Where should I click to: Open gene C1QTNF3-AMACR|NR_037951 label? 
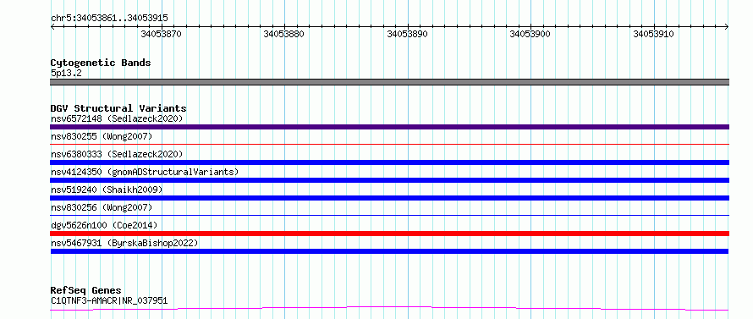[109, 301]
